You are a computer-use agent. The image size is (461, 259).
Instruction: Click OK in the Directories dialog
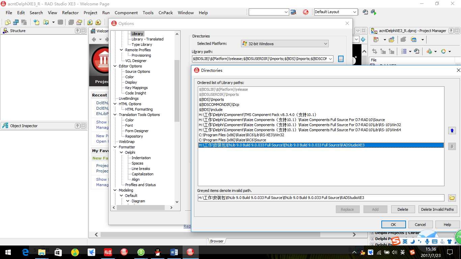tap(393, 225)
